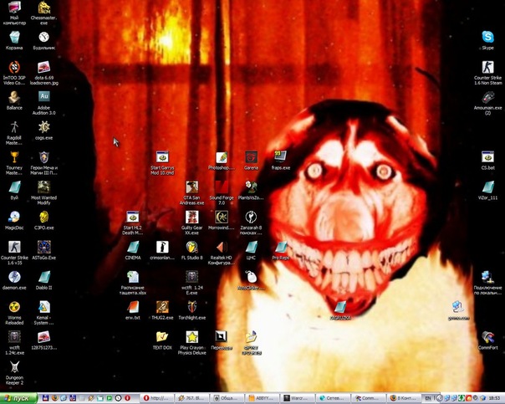Open the CommFort shortcut
The height and width of the screenshot is (404, 505).
pos(487,340)
